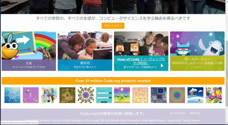Screen dimensions: 228x125
Task: Open the tan maze project thumbnail
Action: point(140,95)
